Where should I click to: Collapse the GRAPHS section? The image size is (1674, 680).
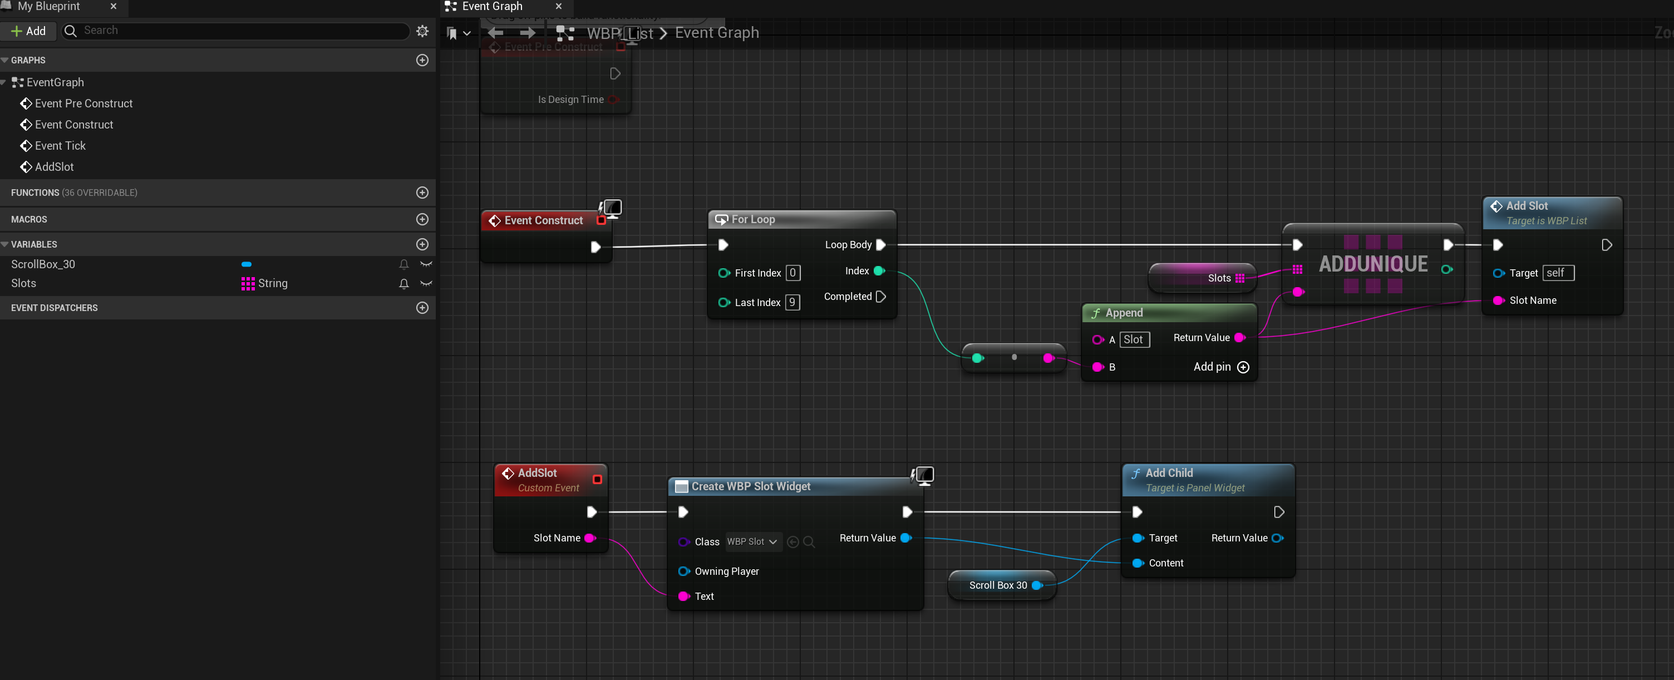[5, 60]
